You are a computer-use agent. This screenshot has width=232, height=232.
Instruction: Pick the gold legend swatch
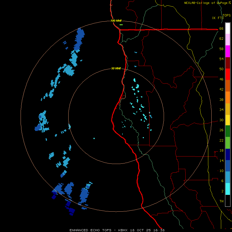point(228,109)
